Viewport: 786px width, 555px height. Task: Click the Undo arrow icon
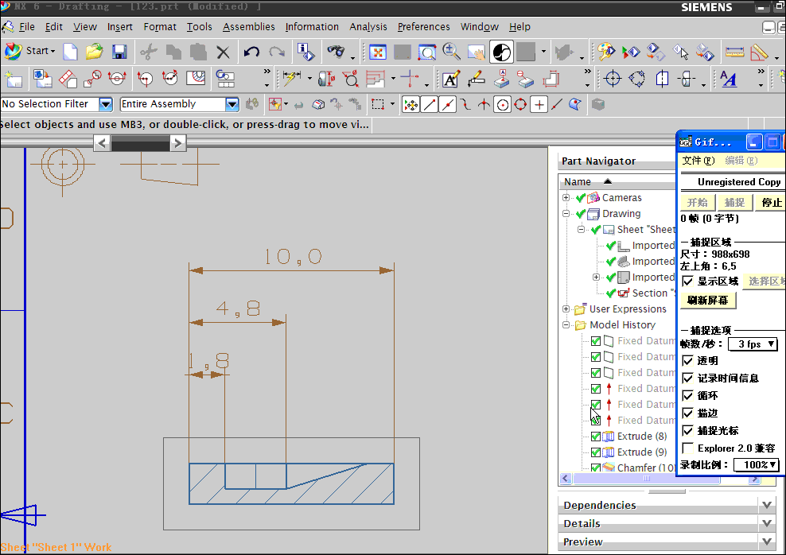[251, 52]
